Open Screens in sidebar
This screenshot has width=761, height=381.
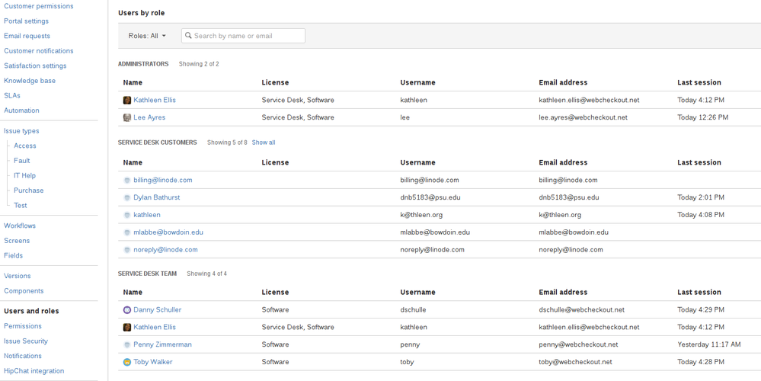tap(17, 241)
